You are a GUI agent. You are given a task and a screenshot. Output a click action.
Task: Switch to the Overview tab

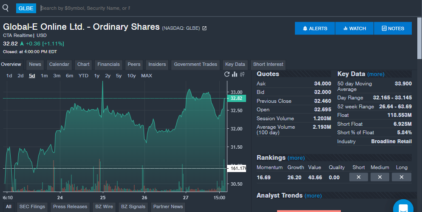(11, 65)
